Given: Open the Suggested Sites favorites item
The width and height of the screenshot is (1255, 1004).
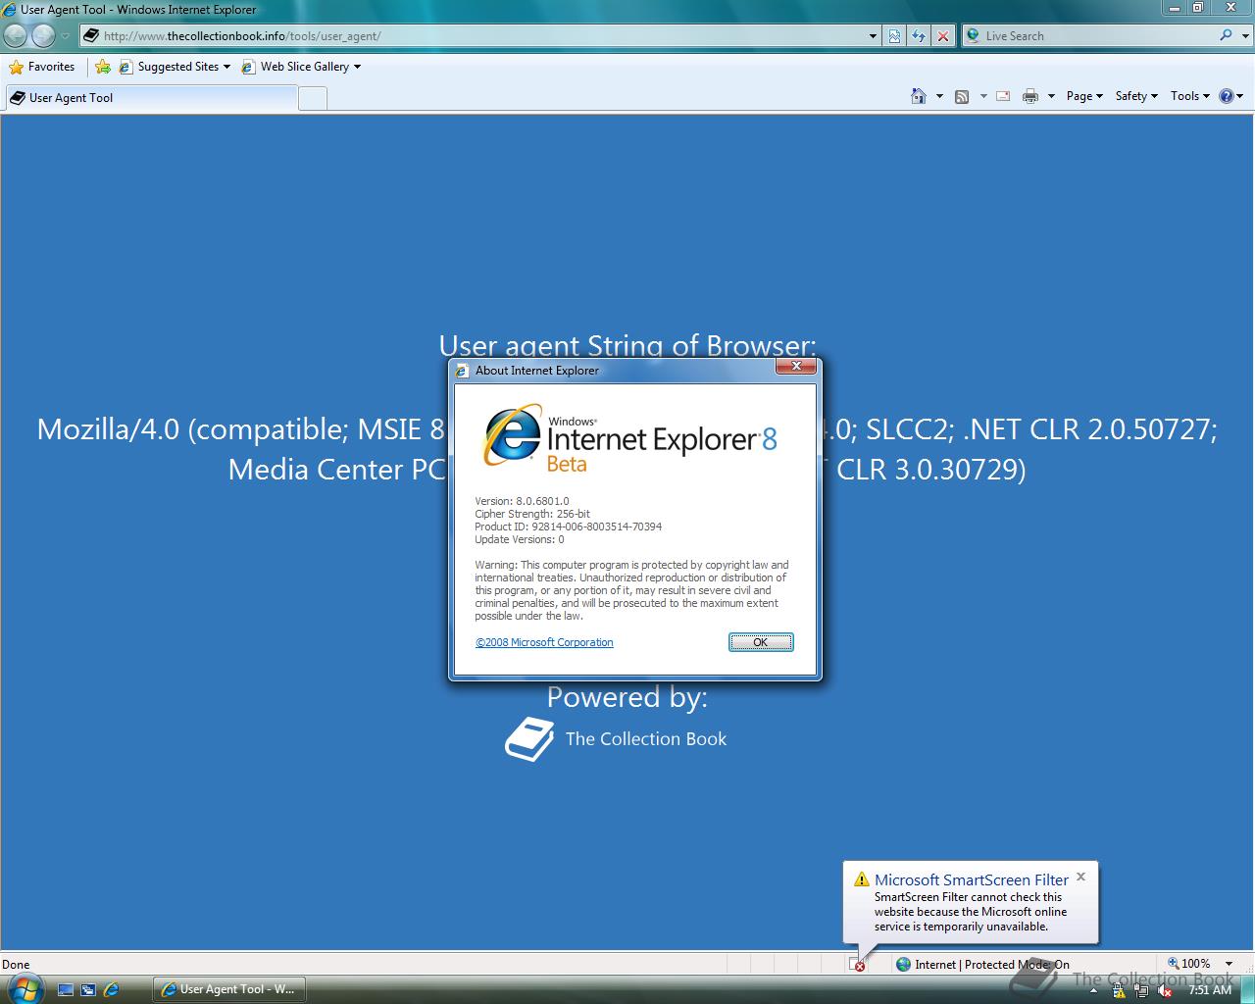Looking at the screenshot, I should click(175, 67).
